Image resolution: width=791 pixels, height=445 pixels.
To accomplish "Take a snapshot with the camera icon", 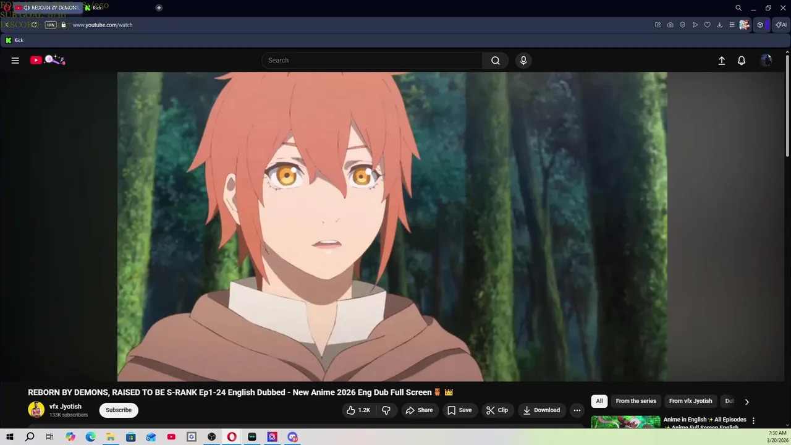I will [670, 25].
